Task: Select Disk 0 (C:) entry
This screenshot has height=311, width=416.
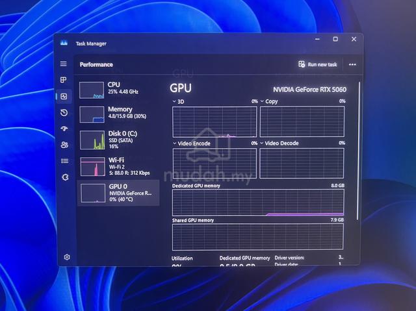Action: 118,140
